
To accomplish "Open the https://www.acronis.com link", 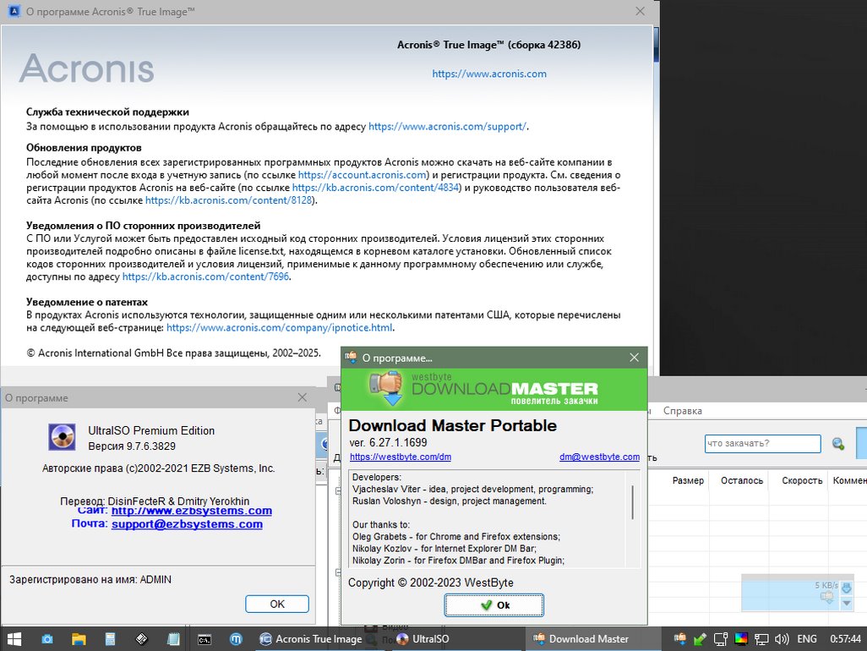I will tap(489, 74).
